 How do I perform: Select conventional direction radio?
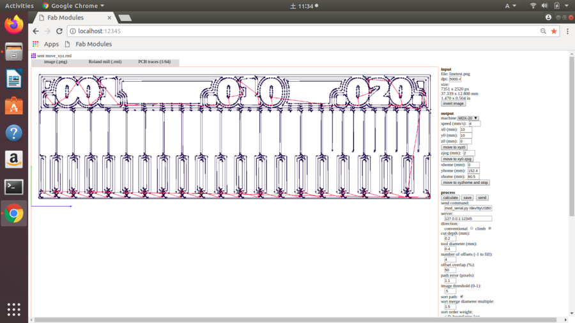pos(471,229)
